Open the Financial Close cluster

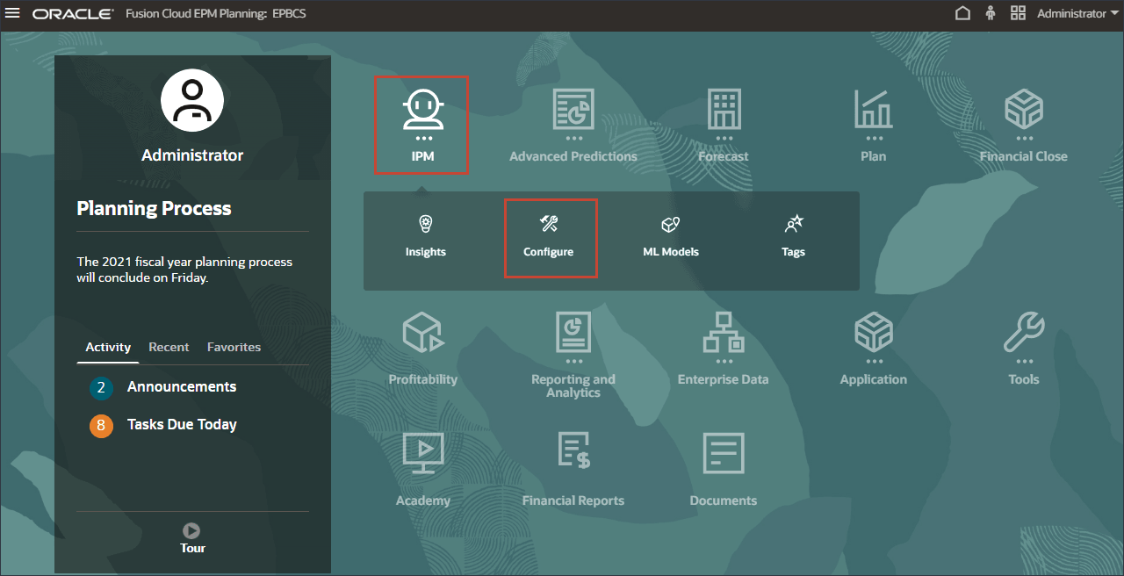click(x=1023, y=110)
